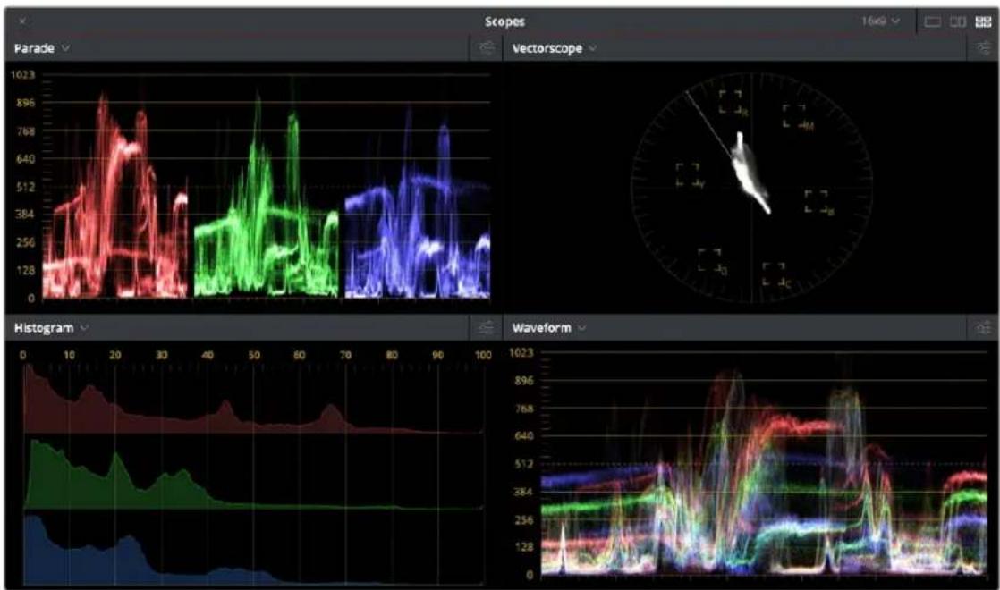
Task: Click the magenta M target box in Vectorscope
Action: 794,116
